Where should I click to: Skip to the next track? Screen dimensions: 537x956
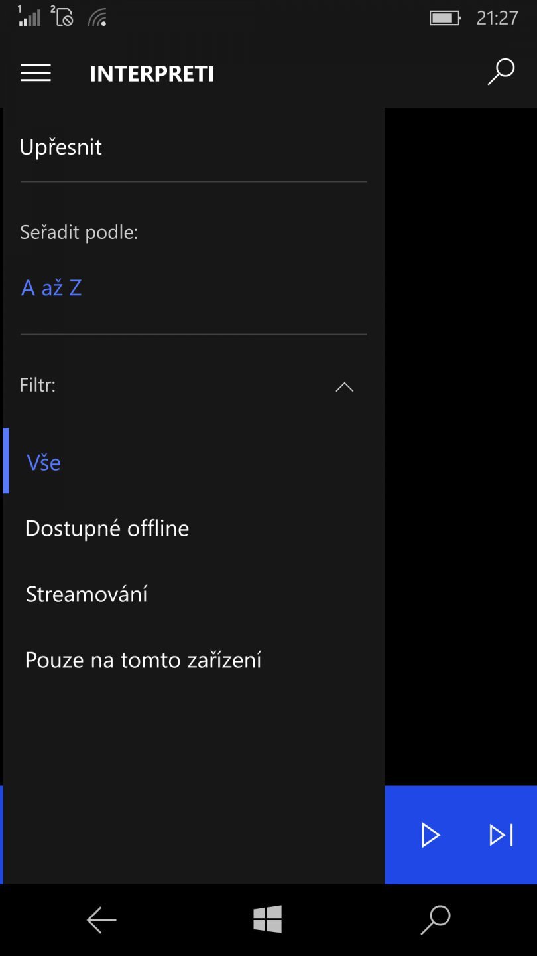(502, 835)
